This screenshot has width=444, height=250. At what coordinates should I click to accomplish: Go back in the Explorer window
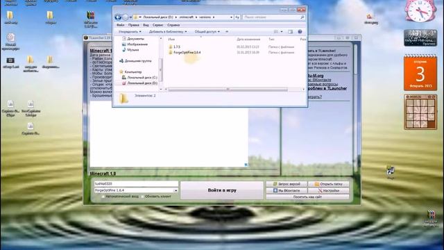pyautogui.click(x=118, y=17)
